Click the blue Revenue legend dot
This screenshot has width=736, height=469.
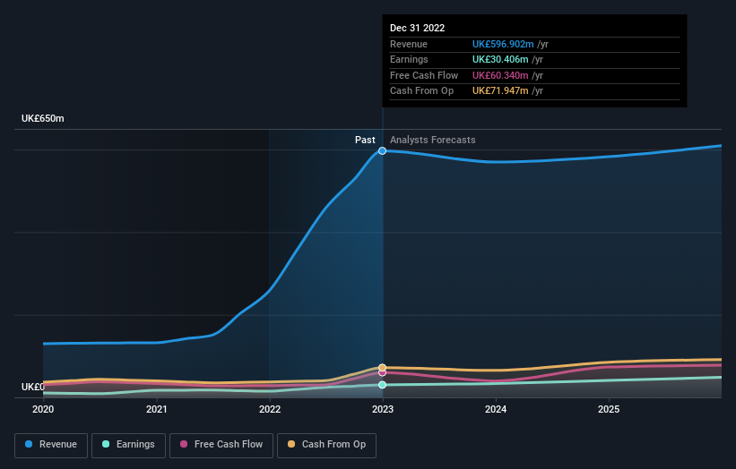point(29,444)
